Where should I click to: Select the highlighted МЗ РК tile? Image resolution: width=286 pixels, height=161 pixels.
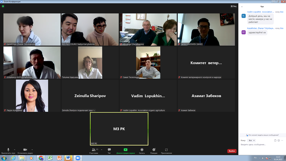pos(119,129)
